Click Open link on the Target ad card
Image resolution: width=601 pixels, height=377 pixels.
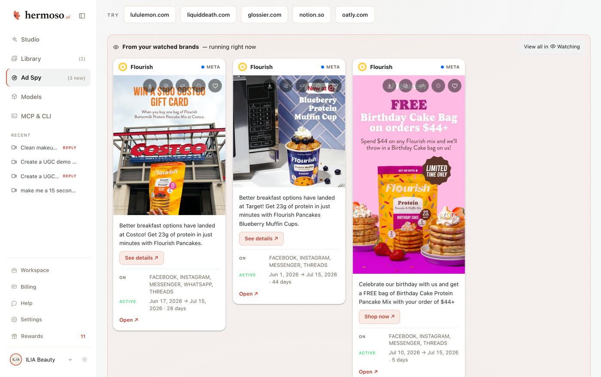249,294
